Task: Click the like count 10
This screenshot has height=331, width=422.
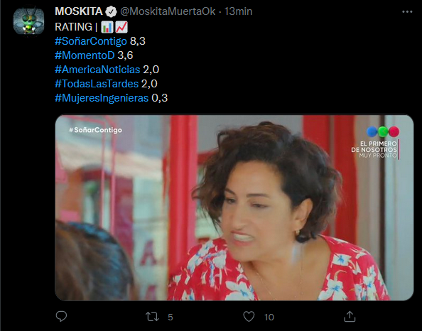Action: tap(269, 318)
